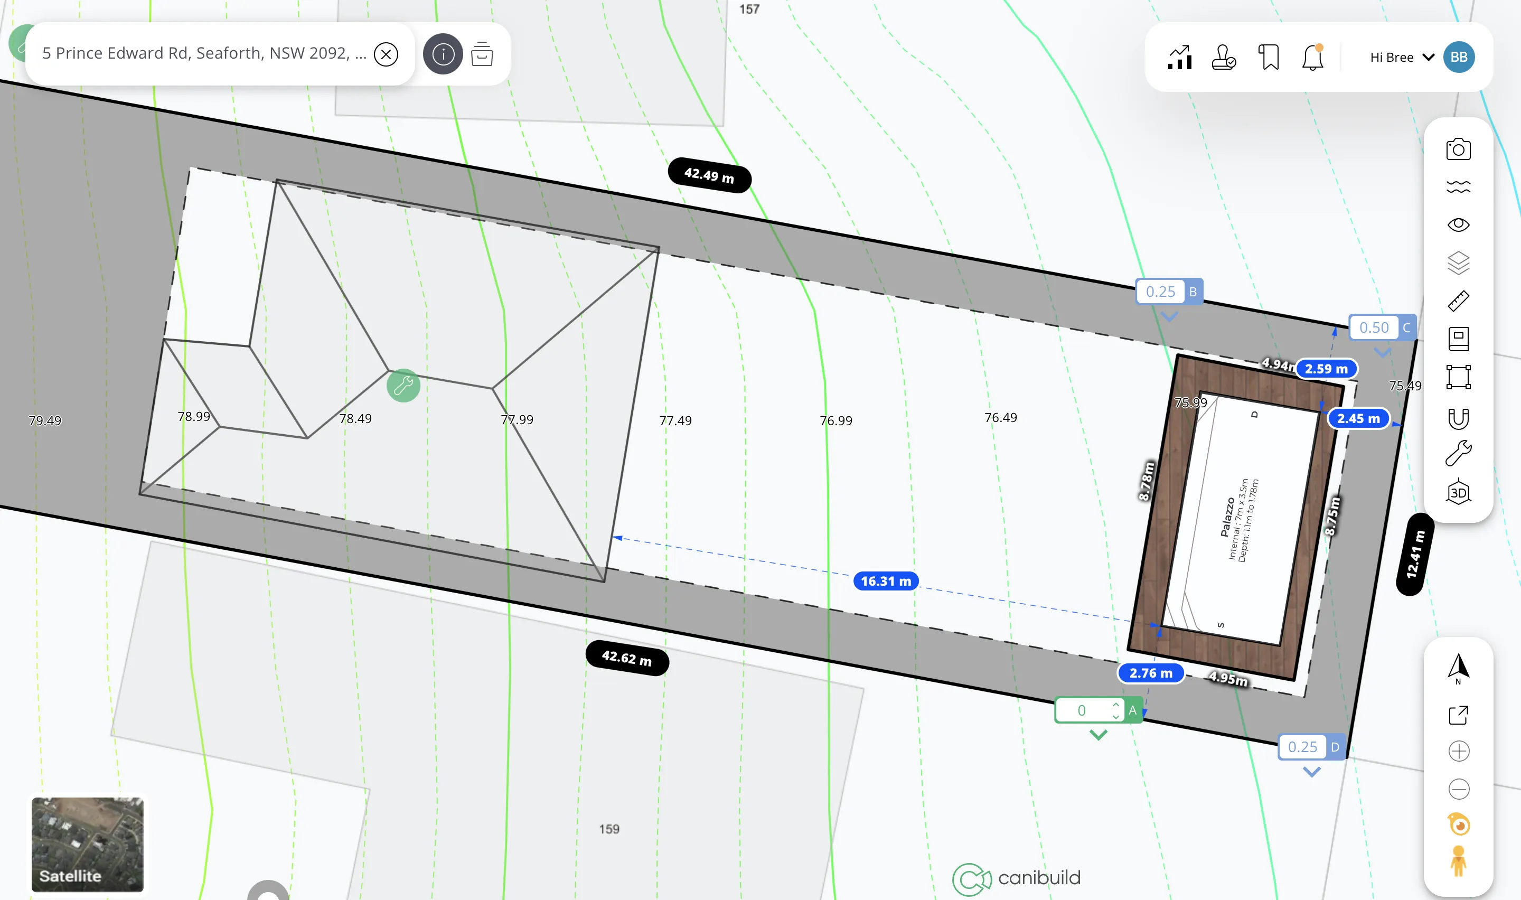The height and width of the screenshot is (900, 1521).
Task: Open the wrench tools icon in sidebar
Action: point(1458,453)
